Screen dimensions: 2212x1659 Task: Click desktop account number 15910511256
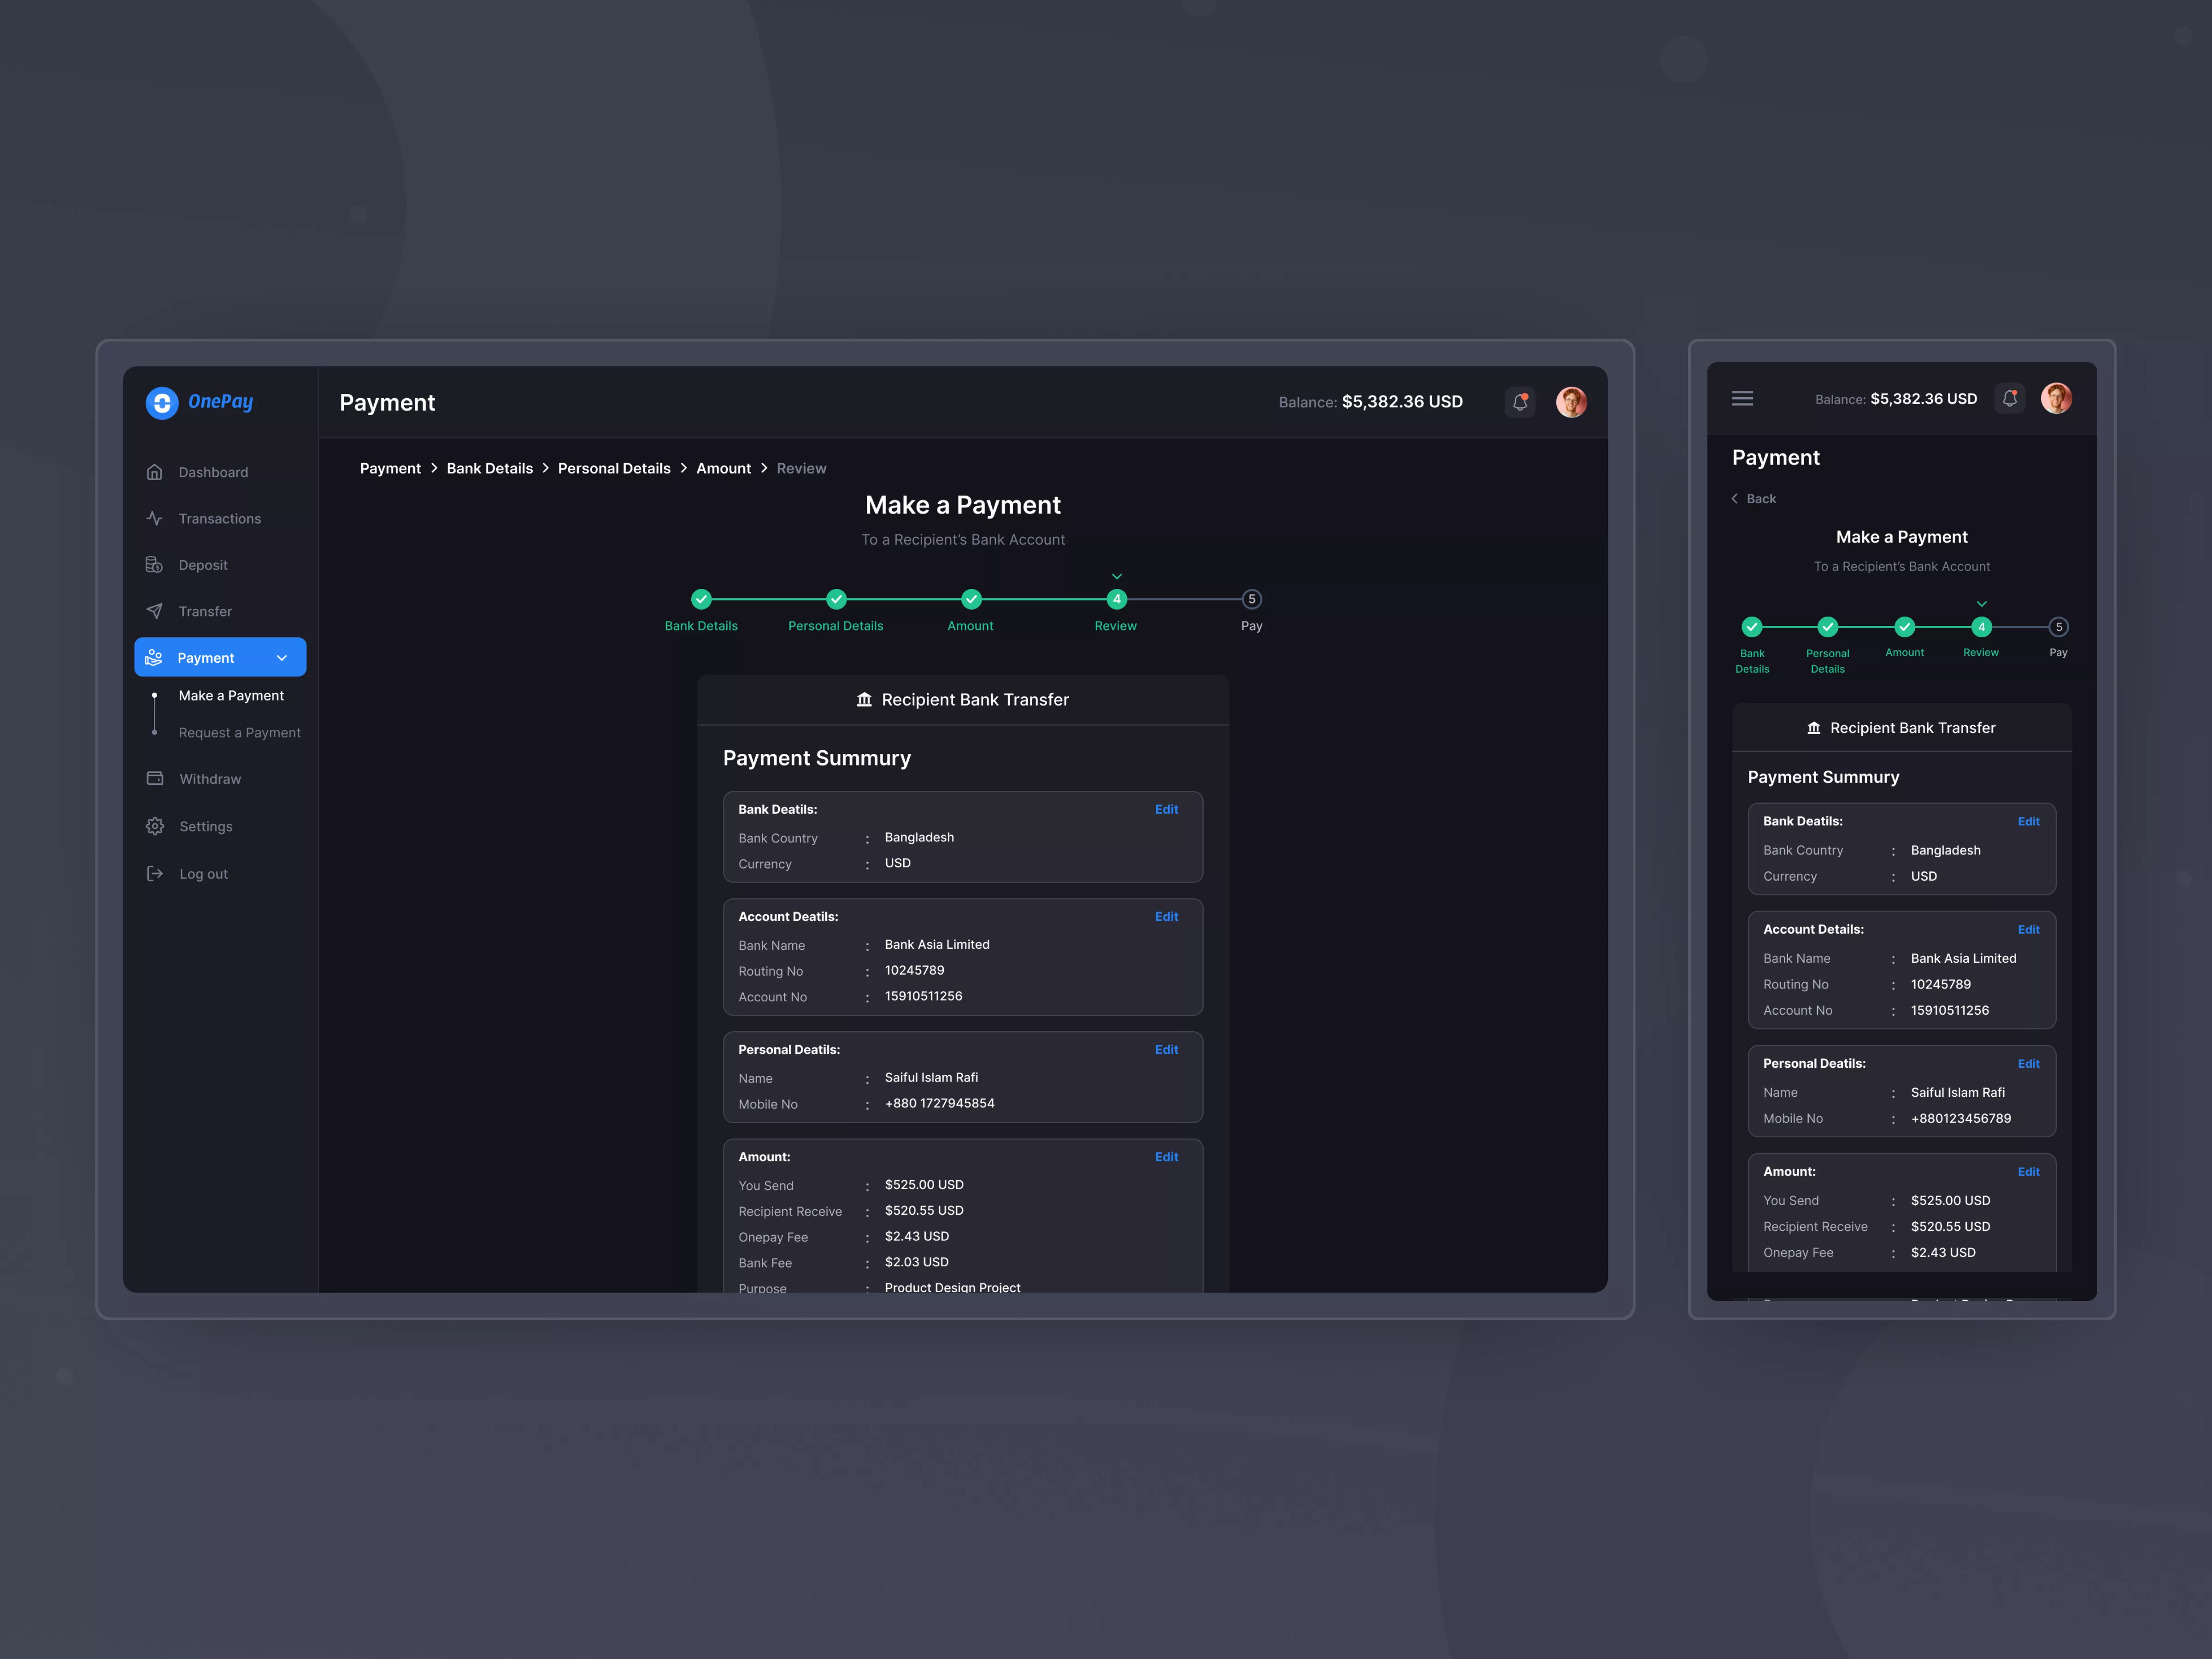pos(923,996)
